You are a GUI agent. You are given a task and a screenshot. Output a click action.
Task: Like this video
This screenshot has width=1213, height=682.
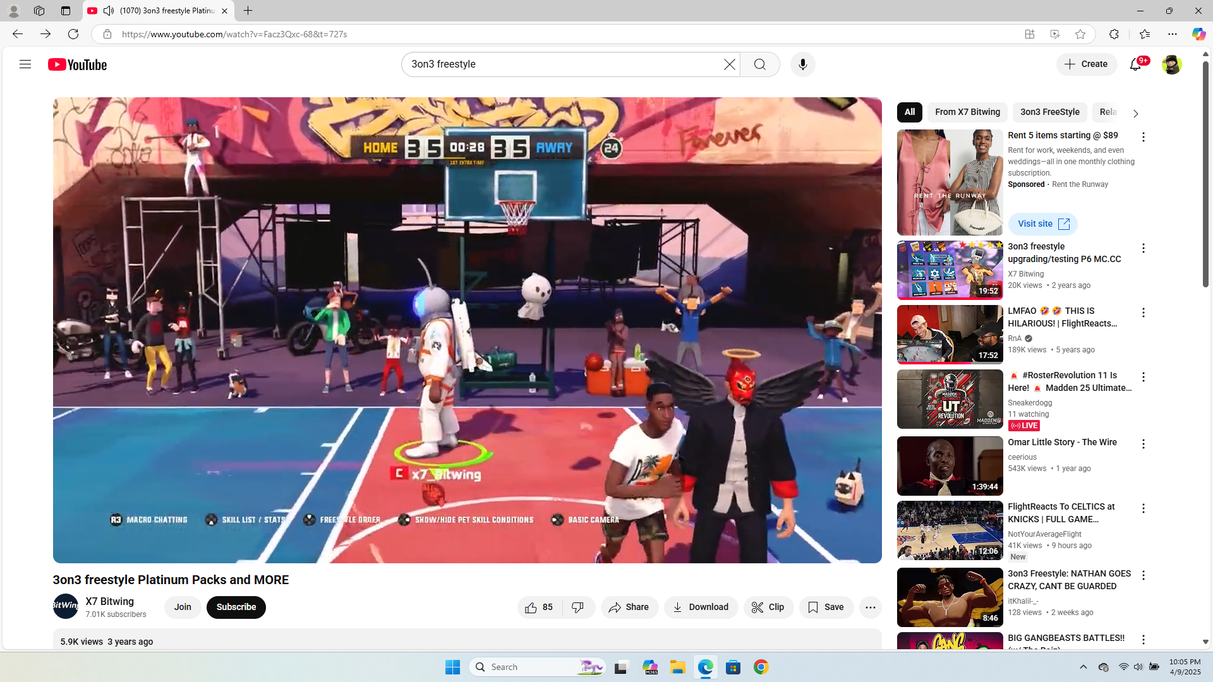(540, 607)
